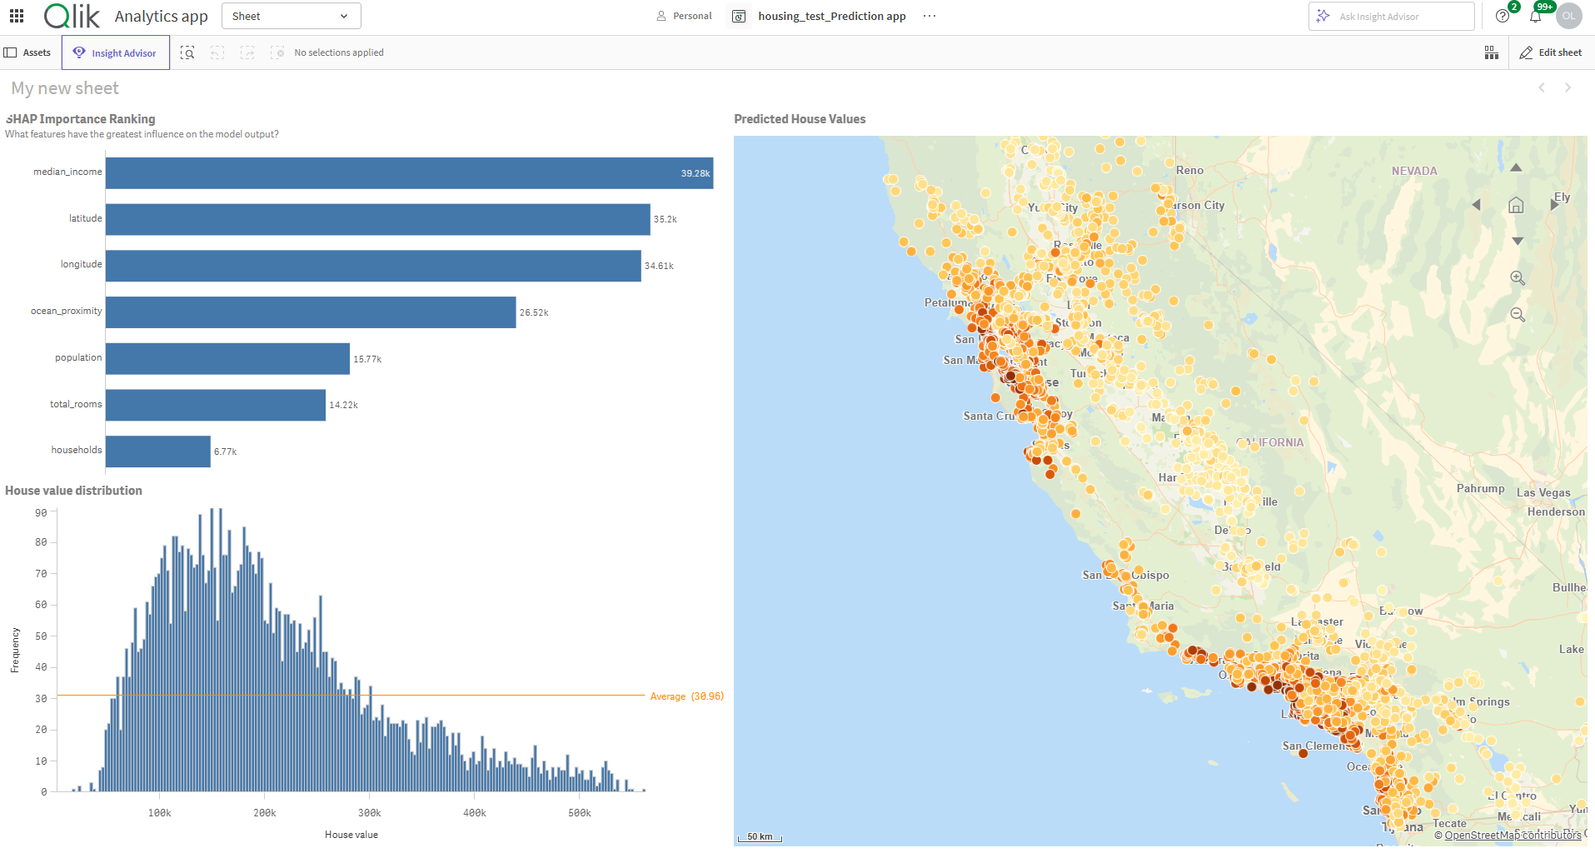Viewport: 1595px width, 853px height.
Task: Open the app options ellipsis menu
Action: (930, 16)
